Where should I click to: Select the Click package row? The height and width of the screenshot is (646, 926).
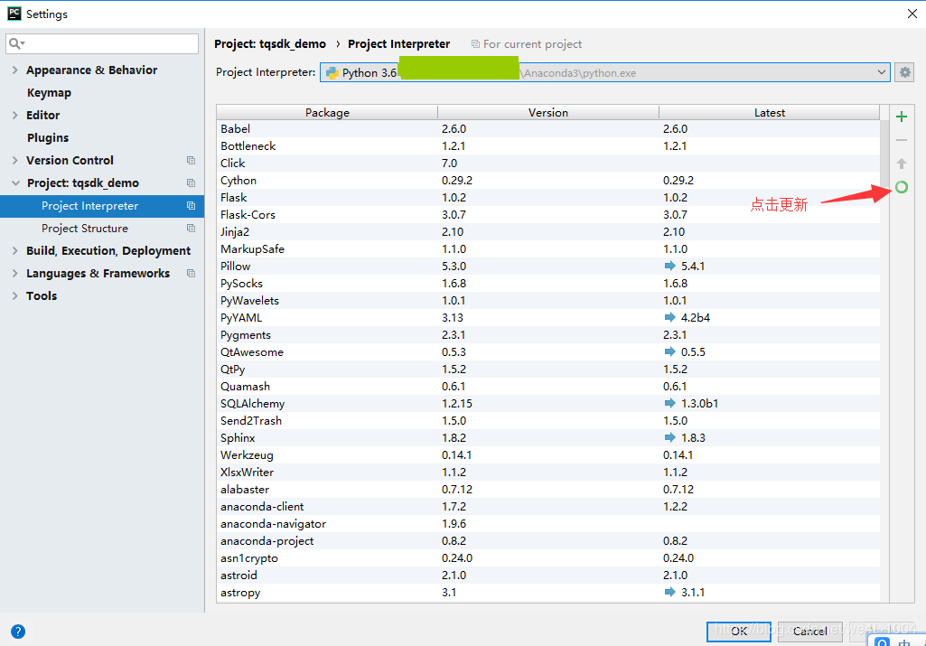click(x=548, y=163)
